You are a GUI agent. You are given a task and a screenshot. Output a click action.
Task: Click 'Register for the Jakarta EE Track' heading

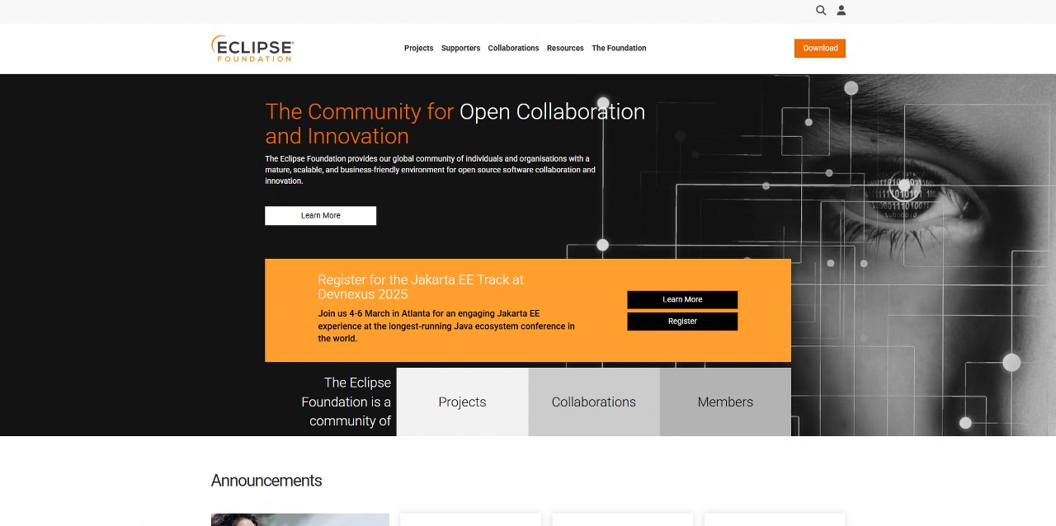pos(421,287)
